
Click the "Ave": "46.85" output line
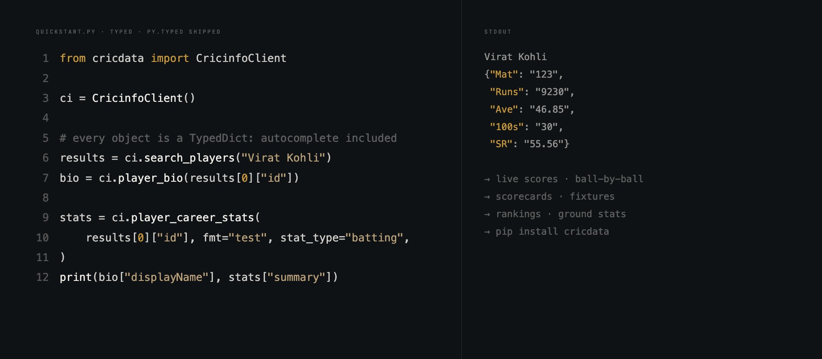pos(532,109)
